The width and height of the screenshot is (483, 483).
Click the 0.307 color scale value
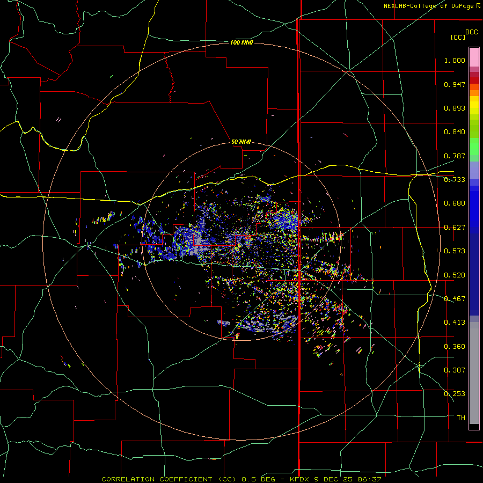tap(455, 370)
